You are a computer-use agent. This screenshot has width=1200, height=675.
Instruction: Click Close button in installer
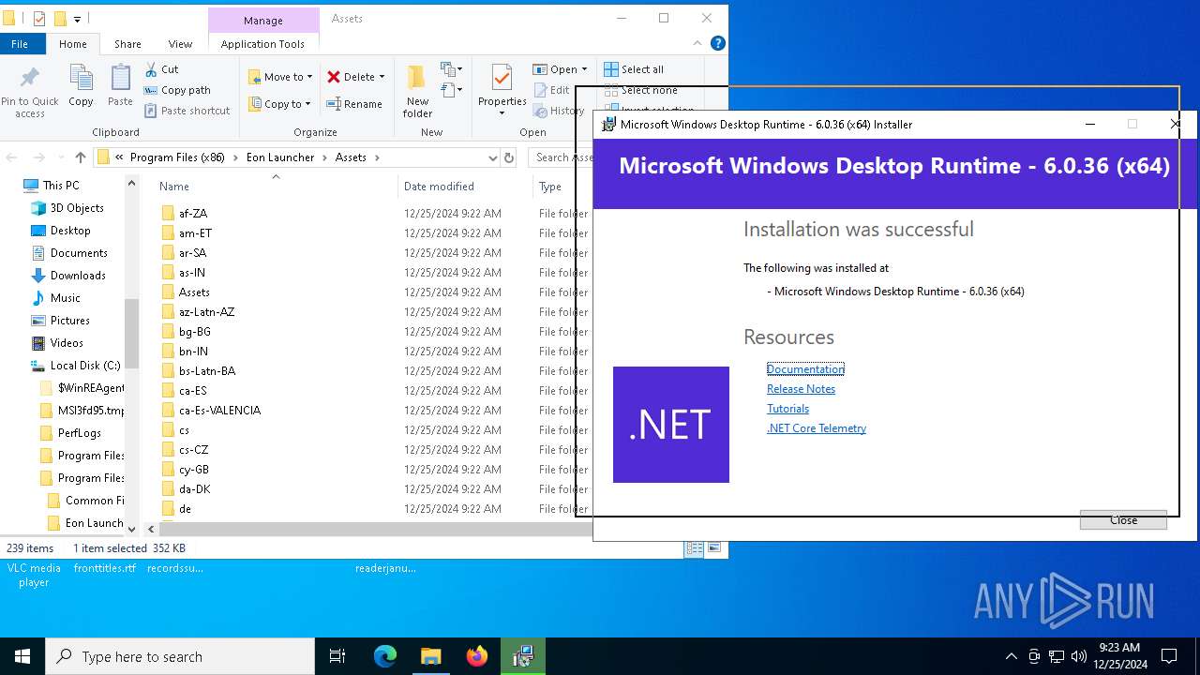pyautogui.click(x=1123, y=520)
